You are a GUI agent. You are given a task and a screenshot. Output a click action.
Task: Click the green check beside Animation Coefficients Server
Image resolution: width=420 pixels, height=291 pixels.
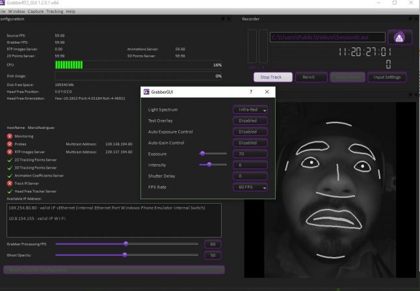tap(10, 176)
